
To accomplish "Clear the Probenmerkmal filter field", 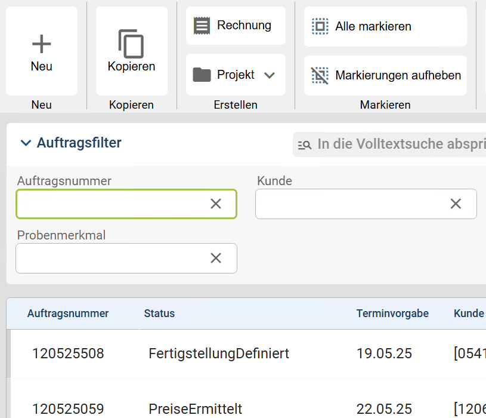I will 216,258.
